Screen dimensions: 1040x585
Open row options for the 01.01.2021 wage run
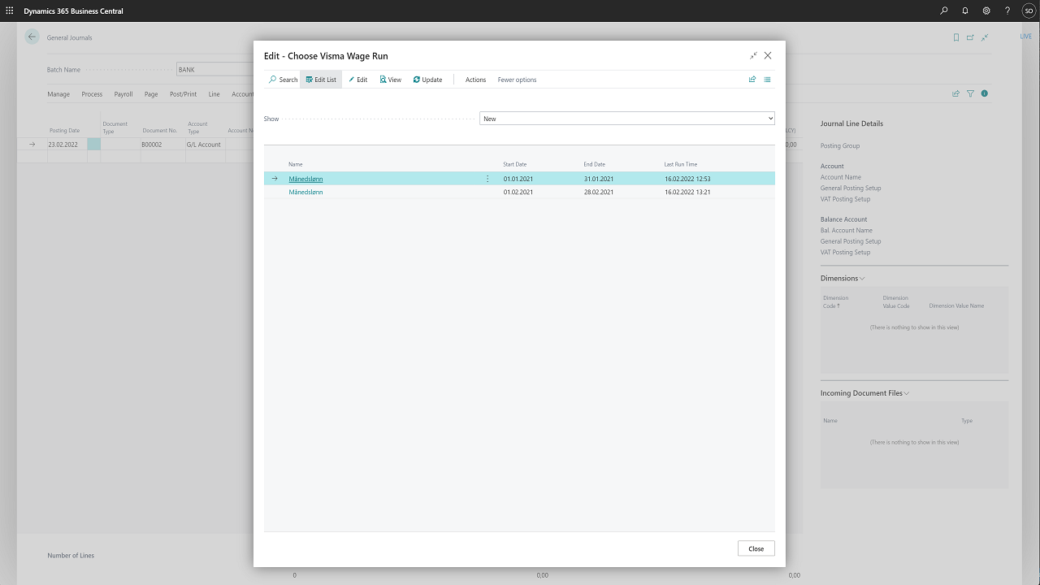pos(487,179)
